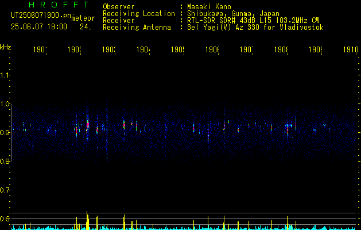Select the observer name Masaki Kano

coord(209,6)
